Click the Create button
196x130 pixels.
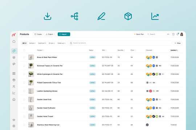click(x=38, y=34)
